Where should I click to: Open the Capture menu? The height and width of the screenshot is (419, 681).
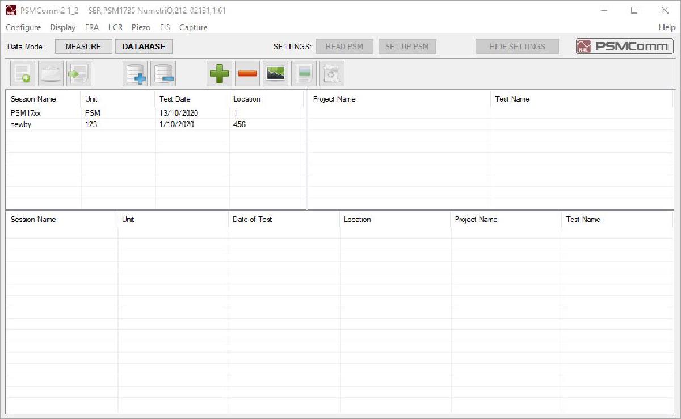coord(193,27)
